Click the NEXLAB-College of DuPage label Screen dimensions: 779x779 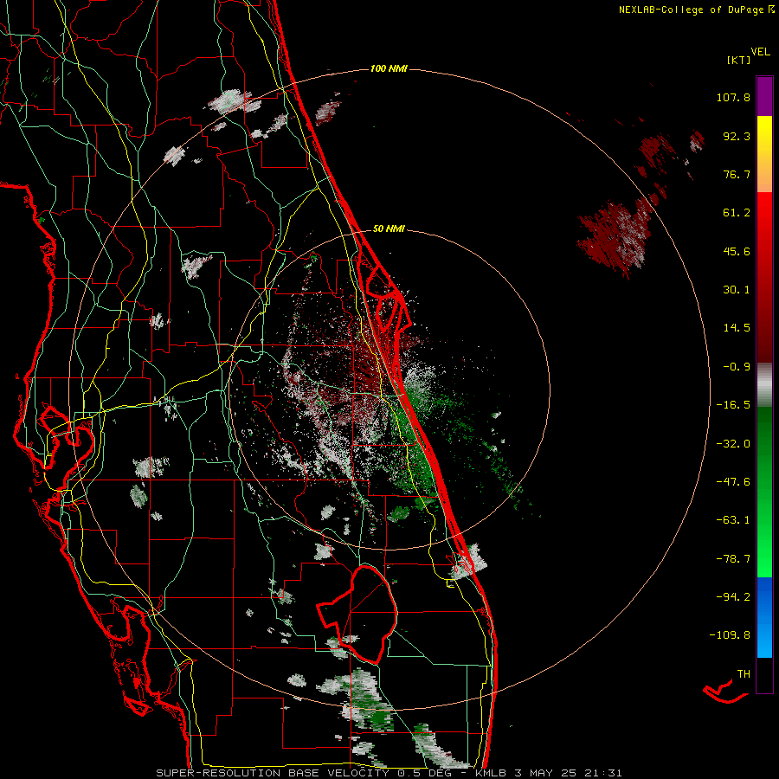tap(692, 10)
